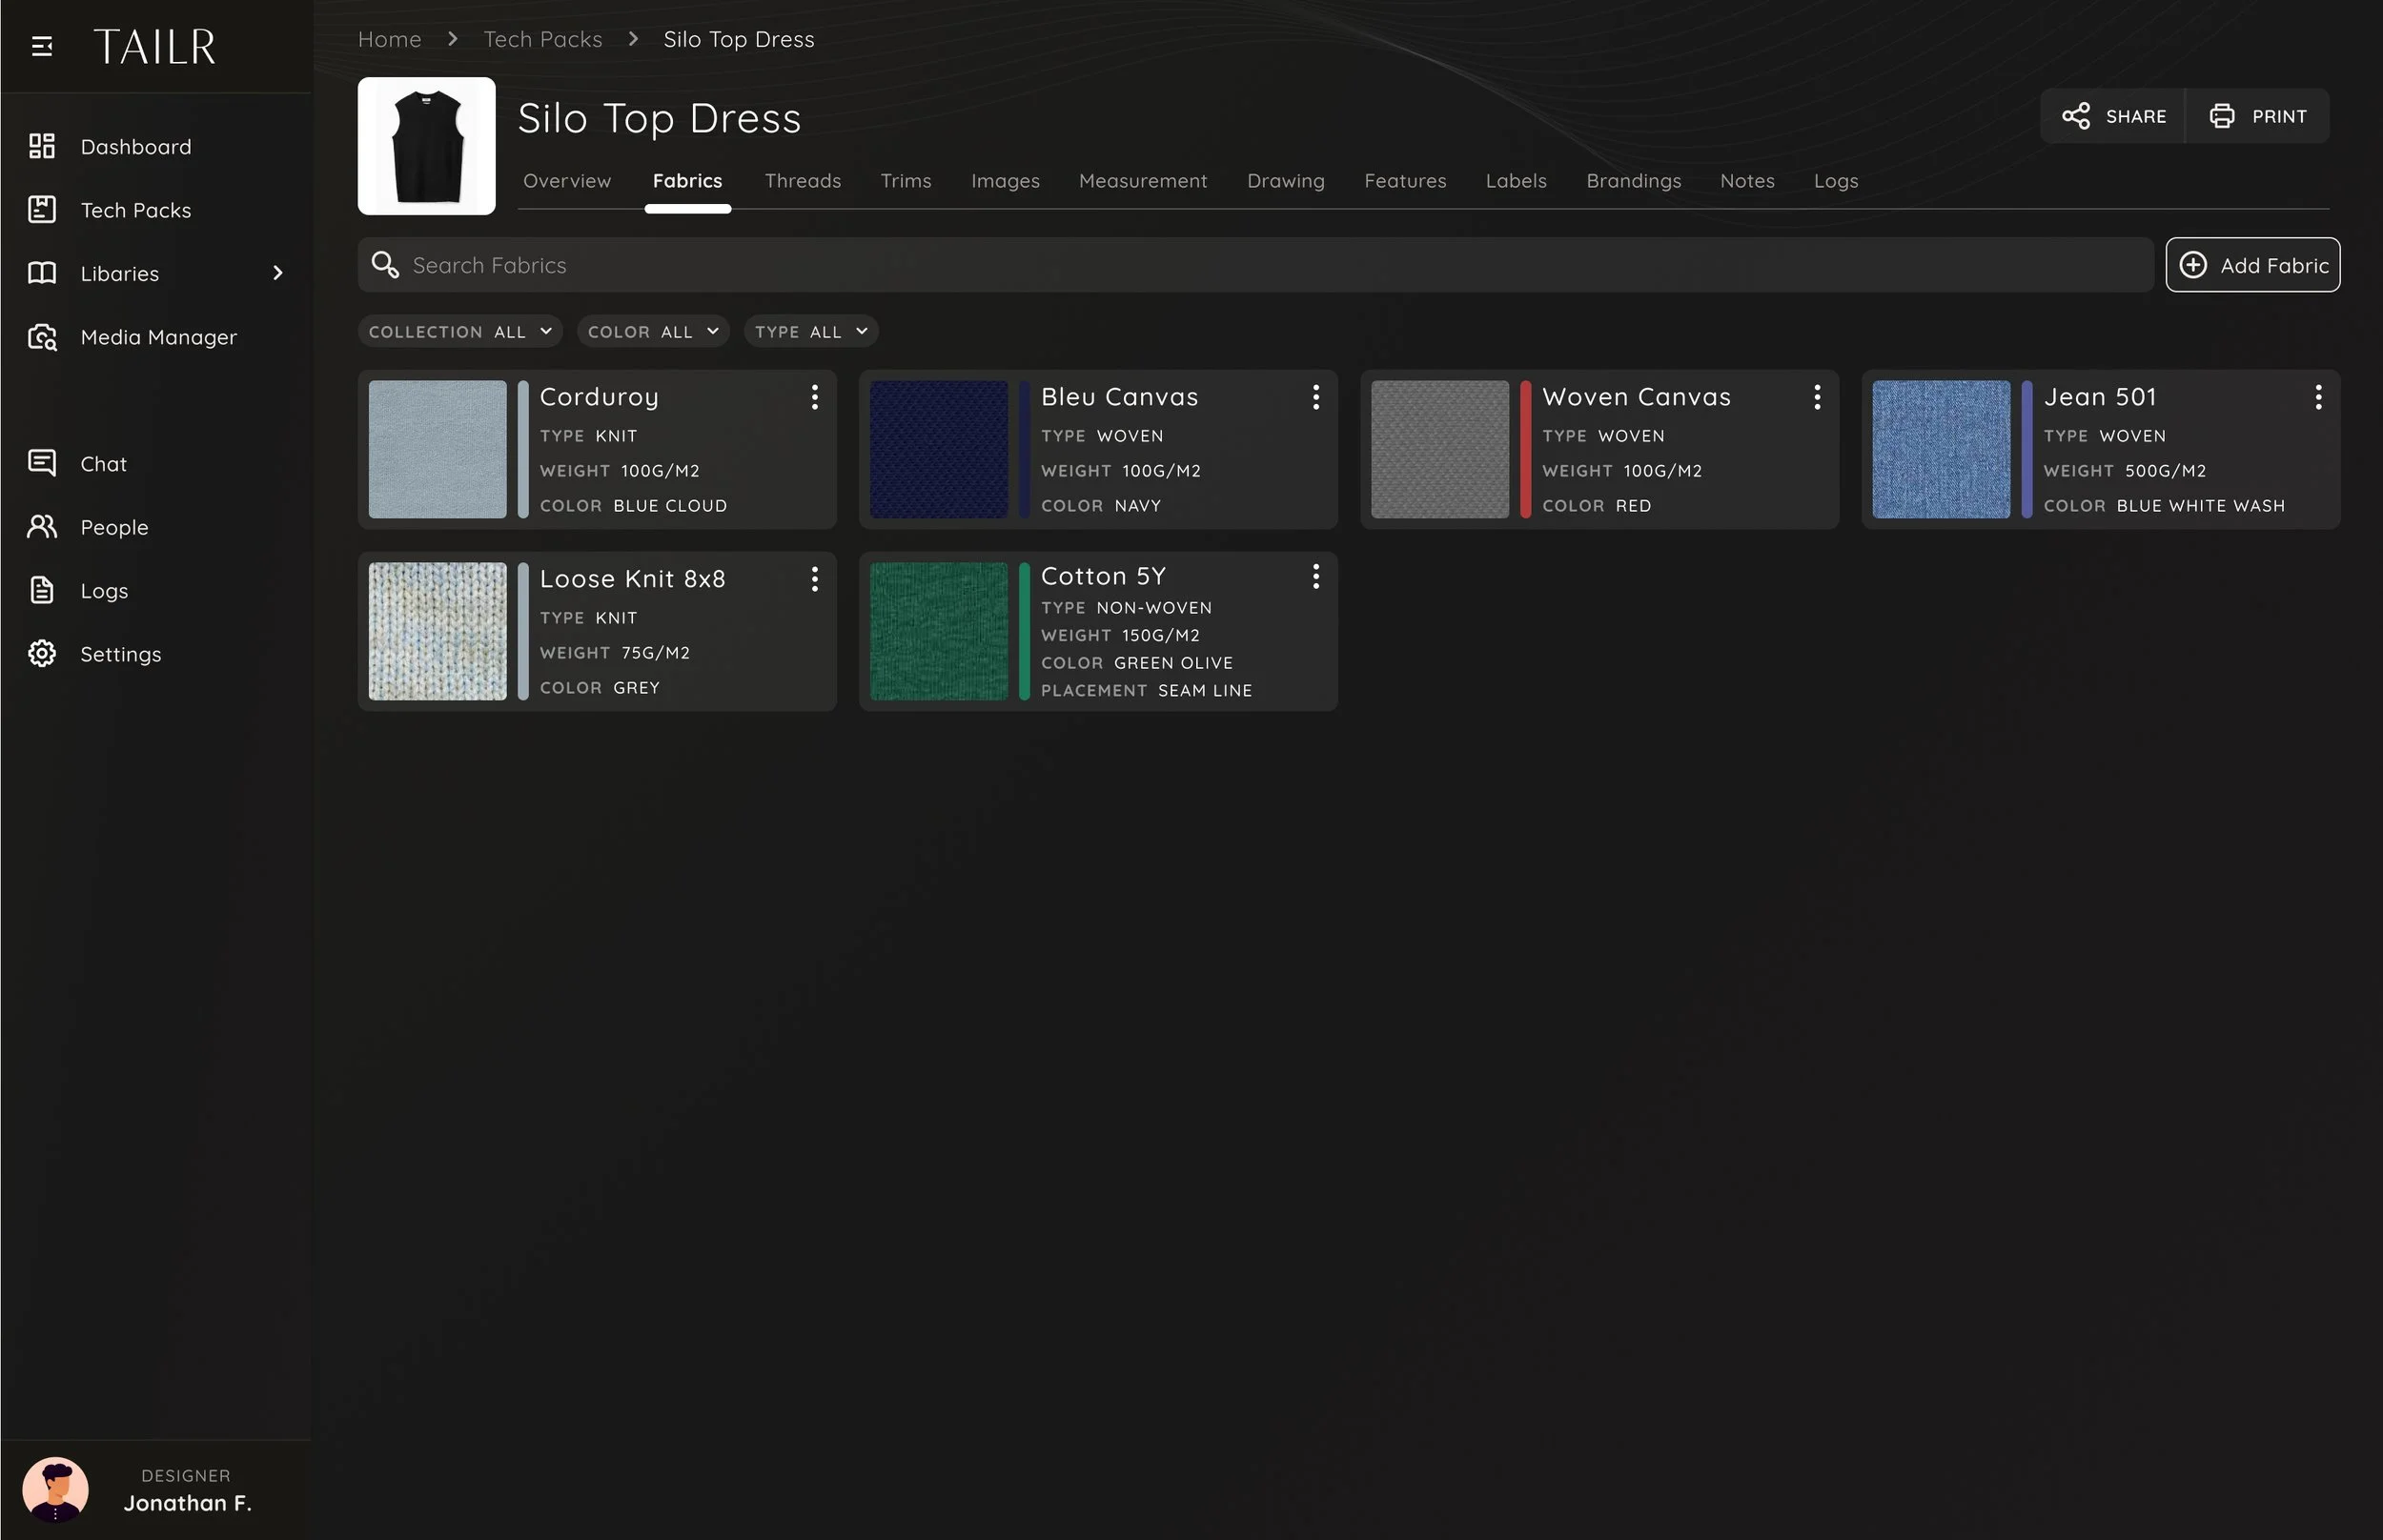Open Settings gear in sidebar

(x=42, y=654)
